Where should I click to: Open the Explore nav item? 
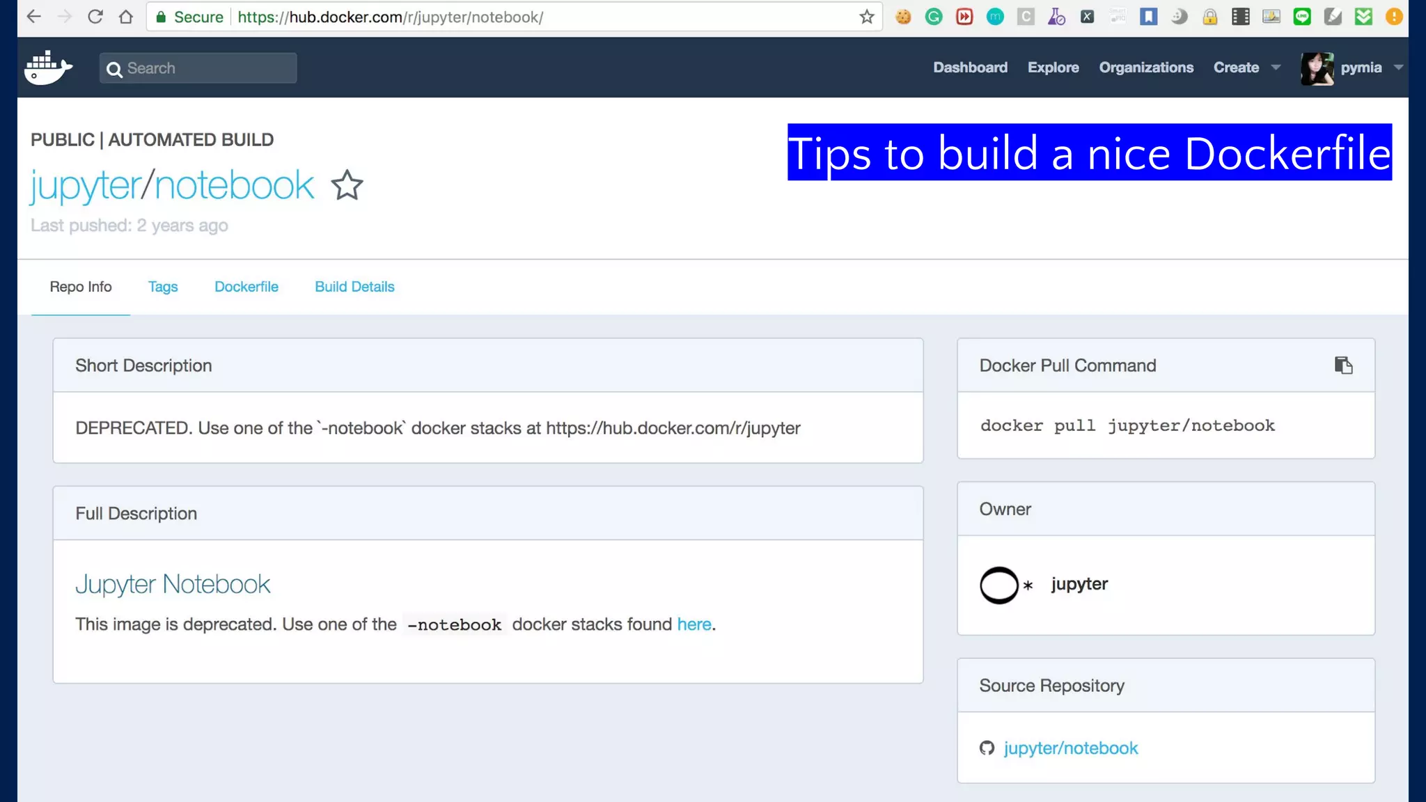point(1053,68)
